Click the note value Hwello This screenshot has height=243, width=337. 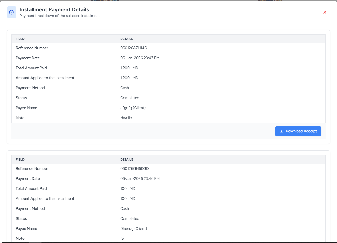coord(126,118)
